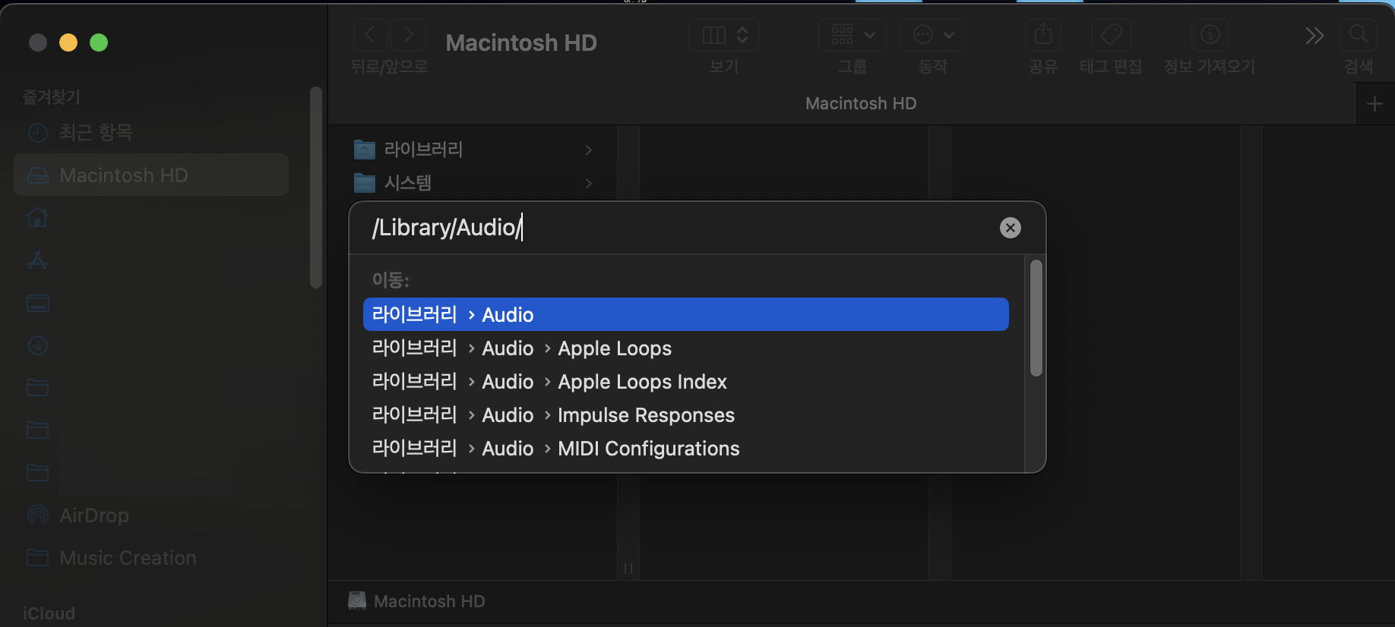Click the Macintosh HD drive icon in sidebar

[38, 175]
